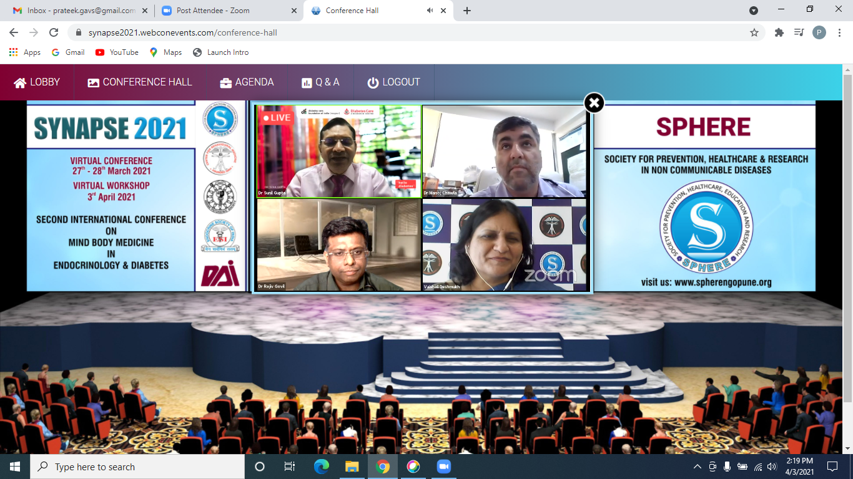This screenshot has width=853, height=479.
Task: Bookmark this page with star icon
Action: click(754, 32)
